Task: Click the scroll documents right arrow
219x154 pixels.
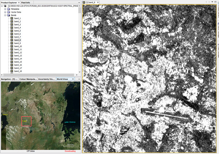Action: 209,2
